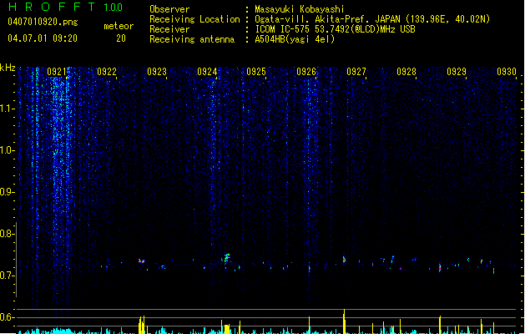Click the Observer label
525x334 pixels.
coord(169,9)
